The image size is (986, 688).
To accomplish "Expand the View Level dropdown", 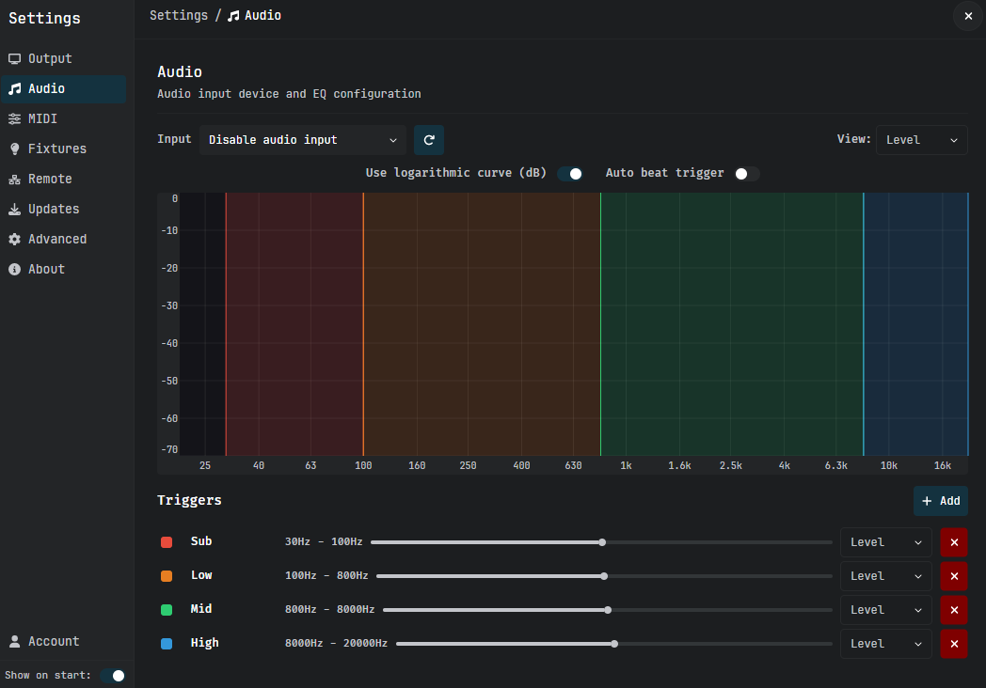I will click(x=921, y=140).
